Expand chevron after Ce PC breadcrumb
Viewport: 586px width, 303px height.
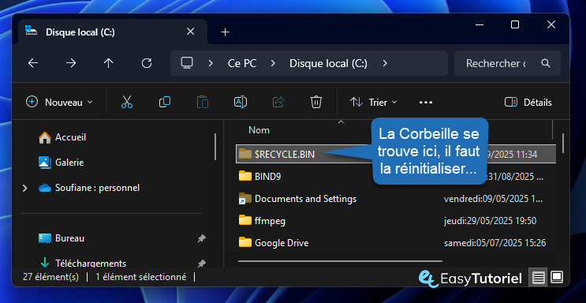click(273, 63)
